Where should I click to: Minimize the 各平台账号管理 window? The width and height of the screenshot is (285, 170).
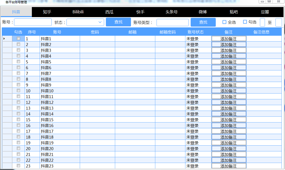click(262, 2)
